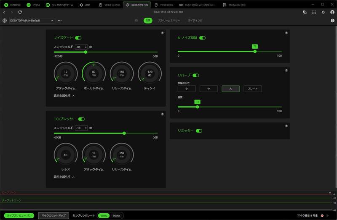Switch to the Viper 8KHz device tab
The height and width of the screenshot is (220, 337).
164,5
